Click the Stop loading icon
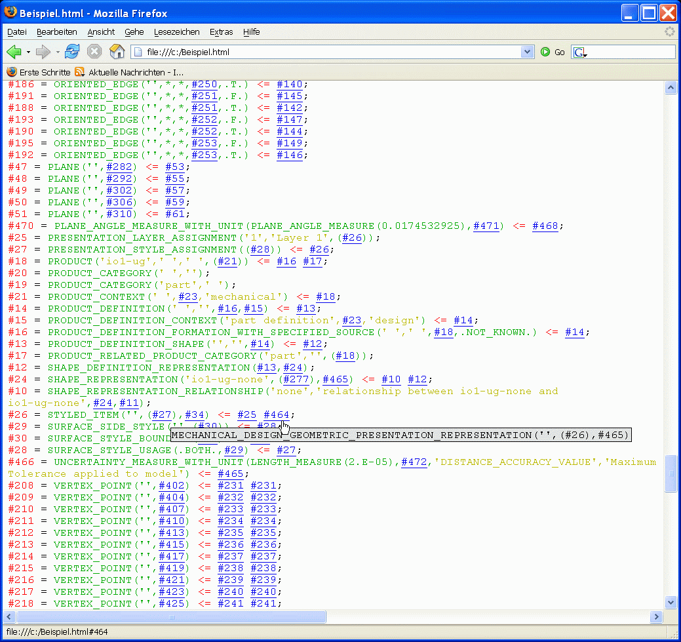The height and width of the screenshot is (642, 681). click(94, 52)
